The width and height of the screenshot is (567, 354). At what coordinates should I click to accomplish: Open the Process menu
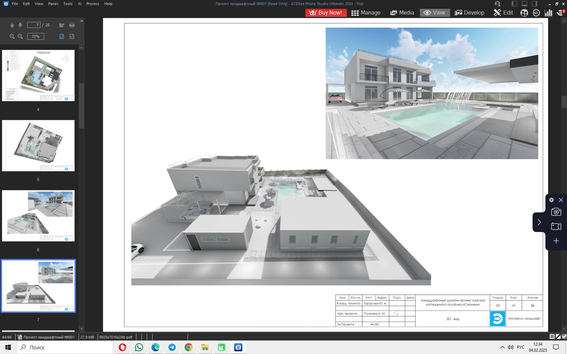pyautogui.click(x=93, y=4)
